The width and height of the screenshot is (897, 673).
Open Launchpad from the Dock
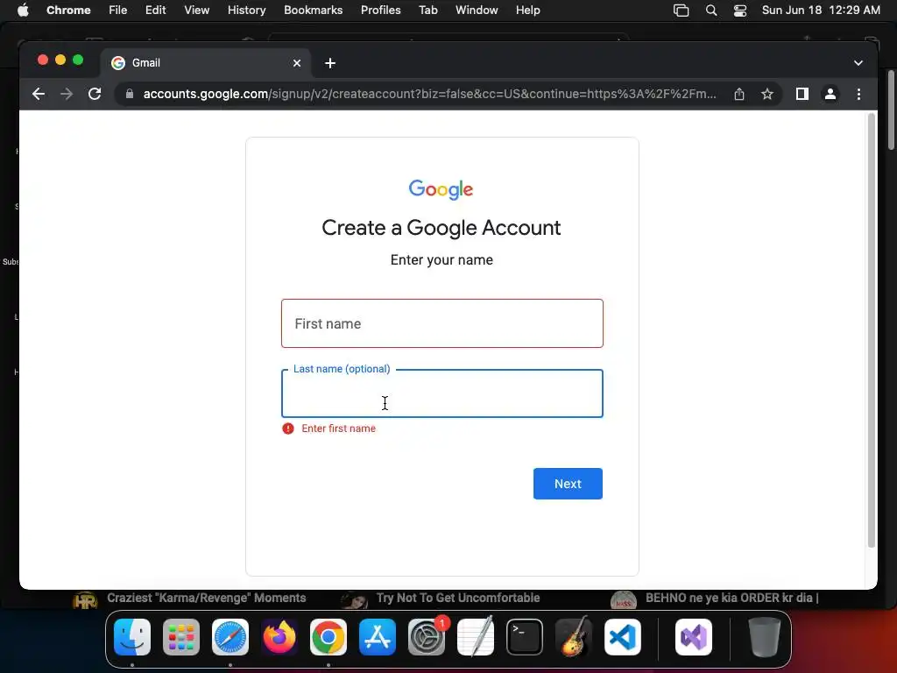181,637
